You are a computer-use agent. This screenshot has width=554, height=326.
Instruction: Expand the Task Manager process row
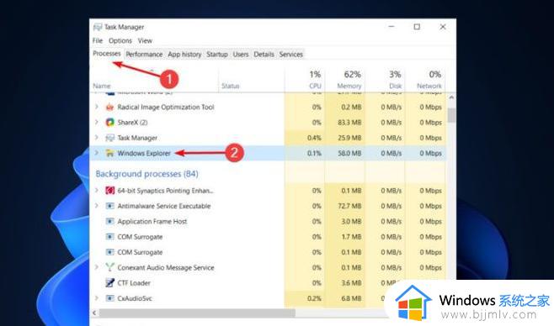[97, 137]
